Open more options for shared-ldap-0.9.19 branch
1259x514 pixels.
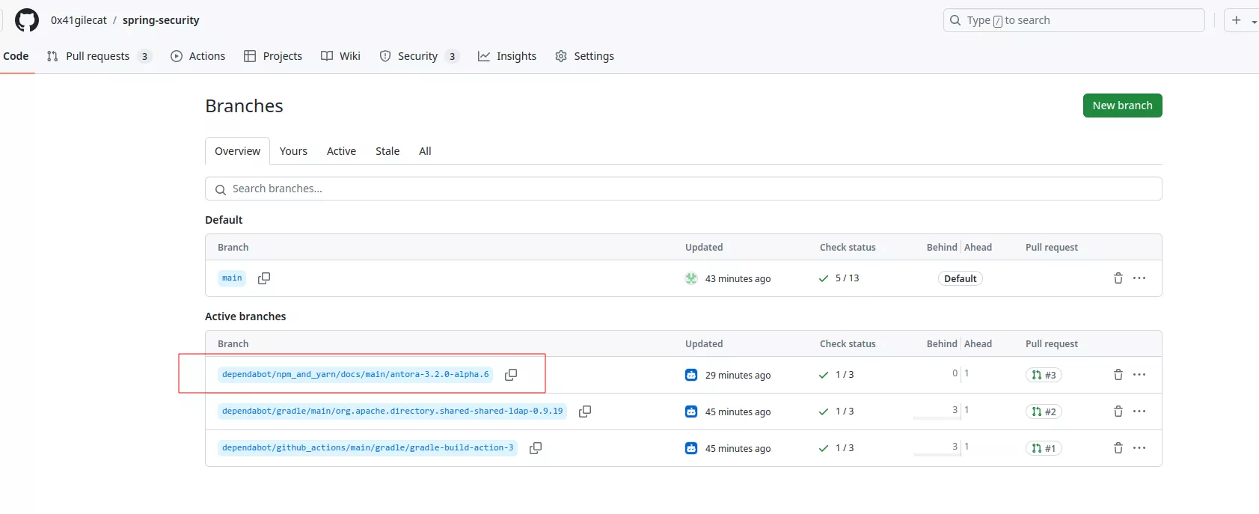(1139, 411)
